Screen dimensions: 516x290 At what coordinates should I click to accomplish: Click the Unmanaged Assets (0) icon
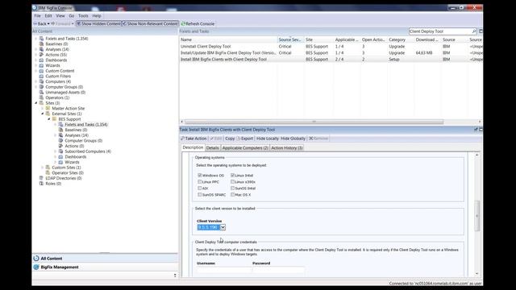pyautogui.click(x=41, y=93)
